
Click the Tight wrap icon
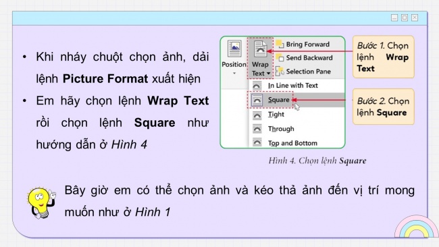click(257, 115)
